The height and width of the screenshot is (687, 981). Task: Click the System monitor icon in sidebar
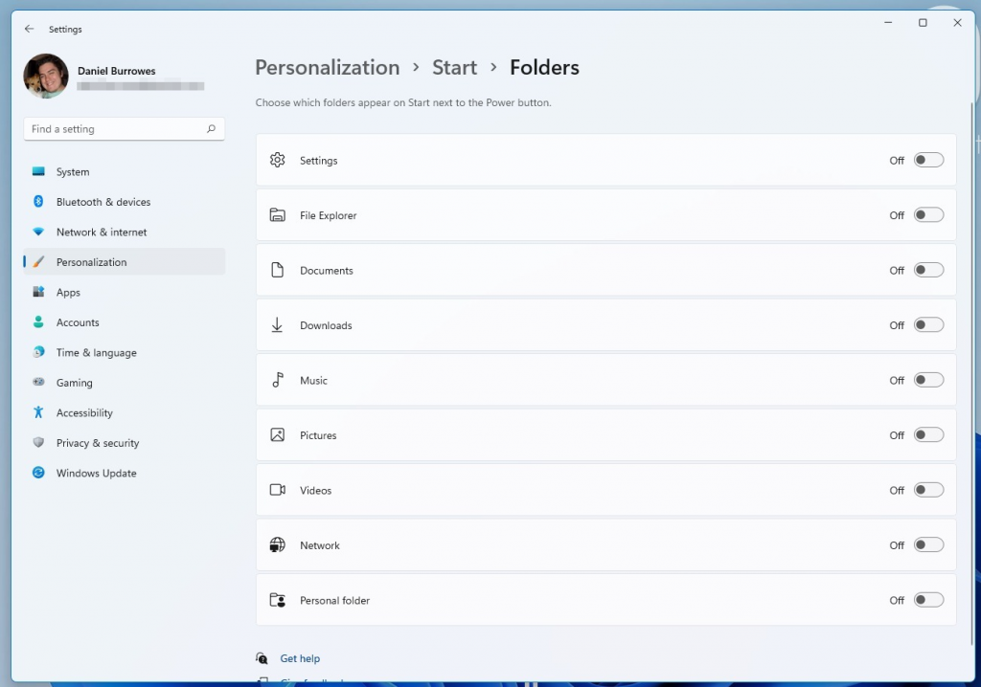[x=38, y=171]
